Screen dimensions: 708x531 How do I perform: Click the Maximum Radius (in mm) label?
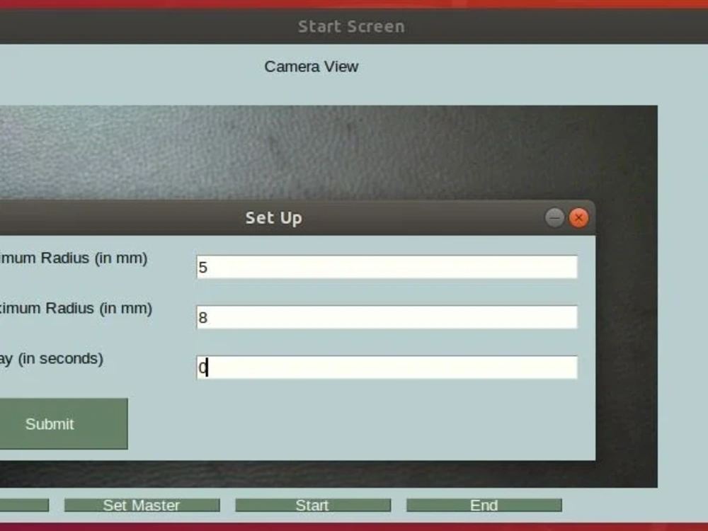point(76,309)
